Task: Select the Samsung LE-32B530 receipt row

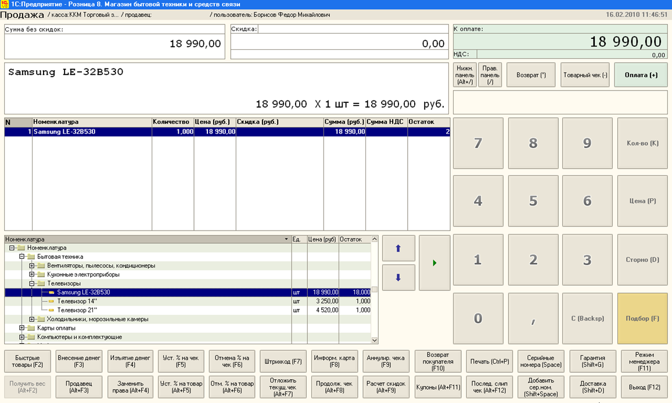Action: [227, 131]
